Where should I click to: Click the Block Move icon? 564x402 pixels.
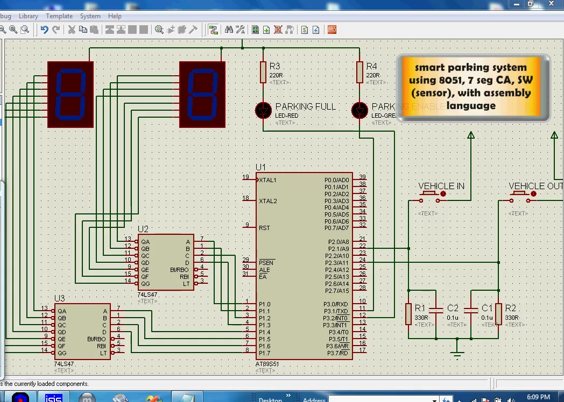tap(121, 30)
